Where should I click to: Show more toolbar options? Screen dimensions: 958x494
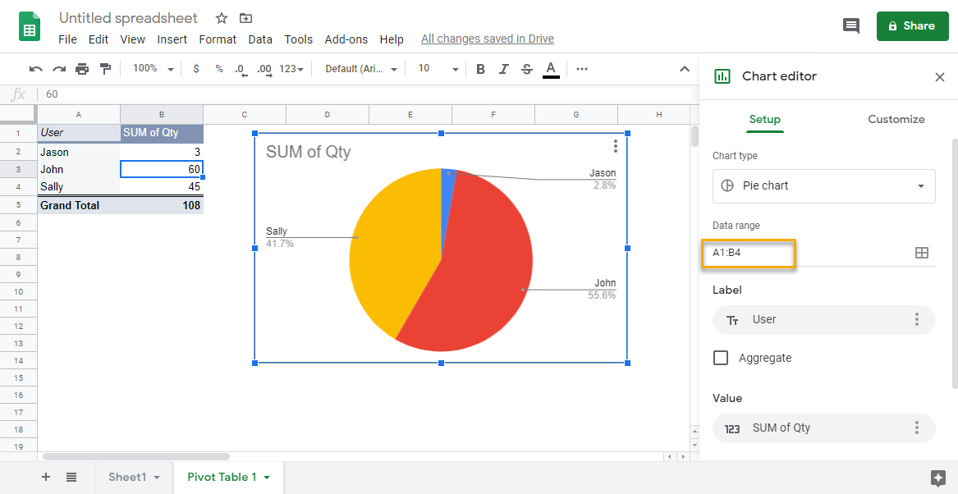click(x=582, y=69)
